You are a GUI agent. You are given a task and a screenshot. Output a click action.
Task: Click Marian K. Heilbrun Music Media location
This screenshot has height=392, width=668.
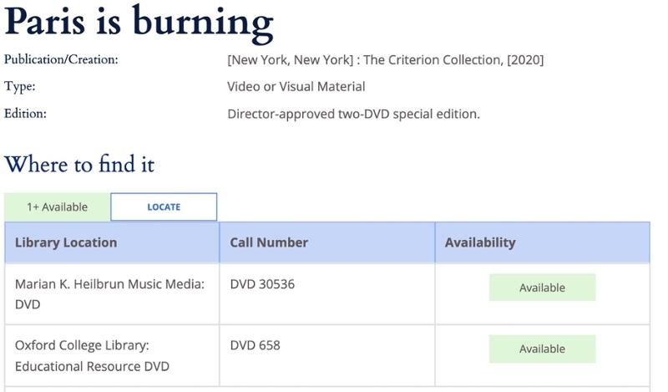[x=109, y=294]
